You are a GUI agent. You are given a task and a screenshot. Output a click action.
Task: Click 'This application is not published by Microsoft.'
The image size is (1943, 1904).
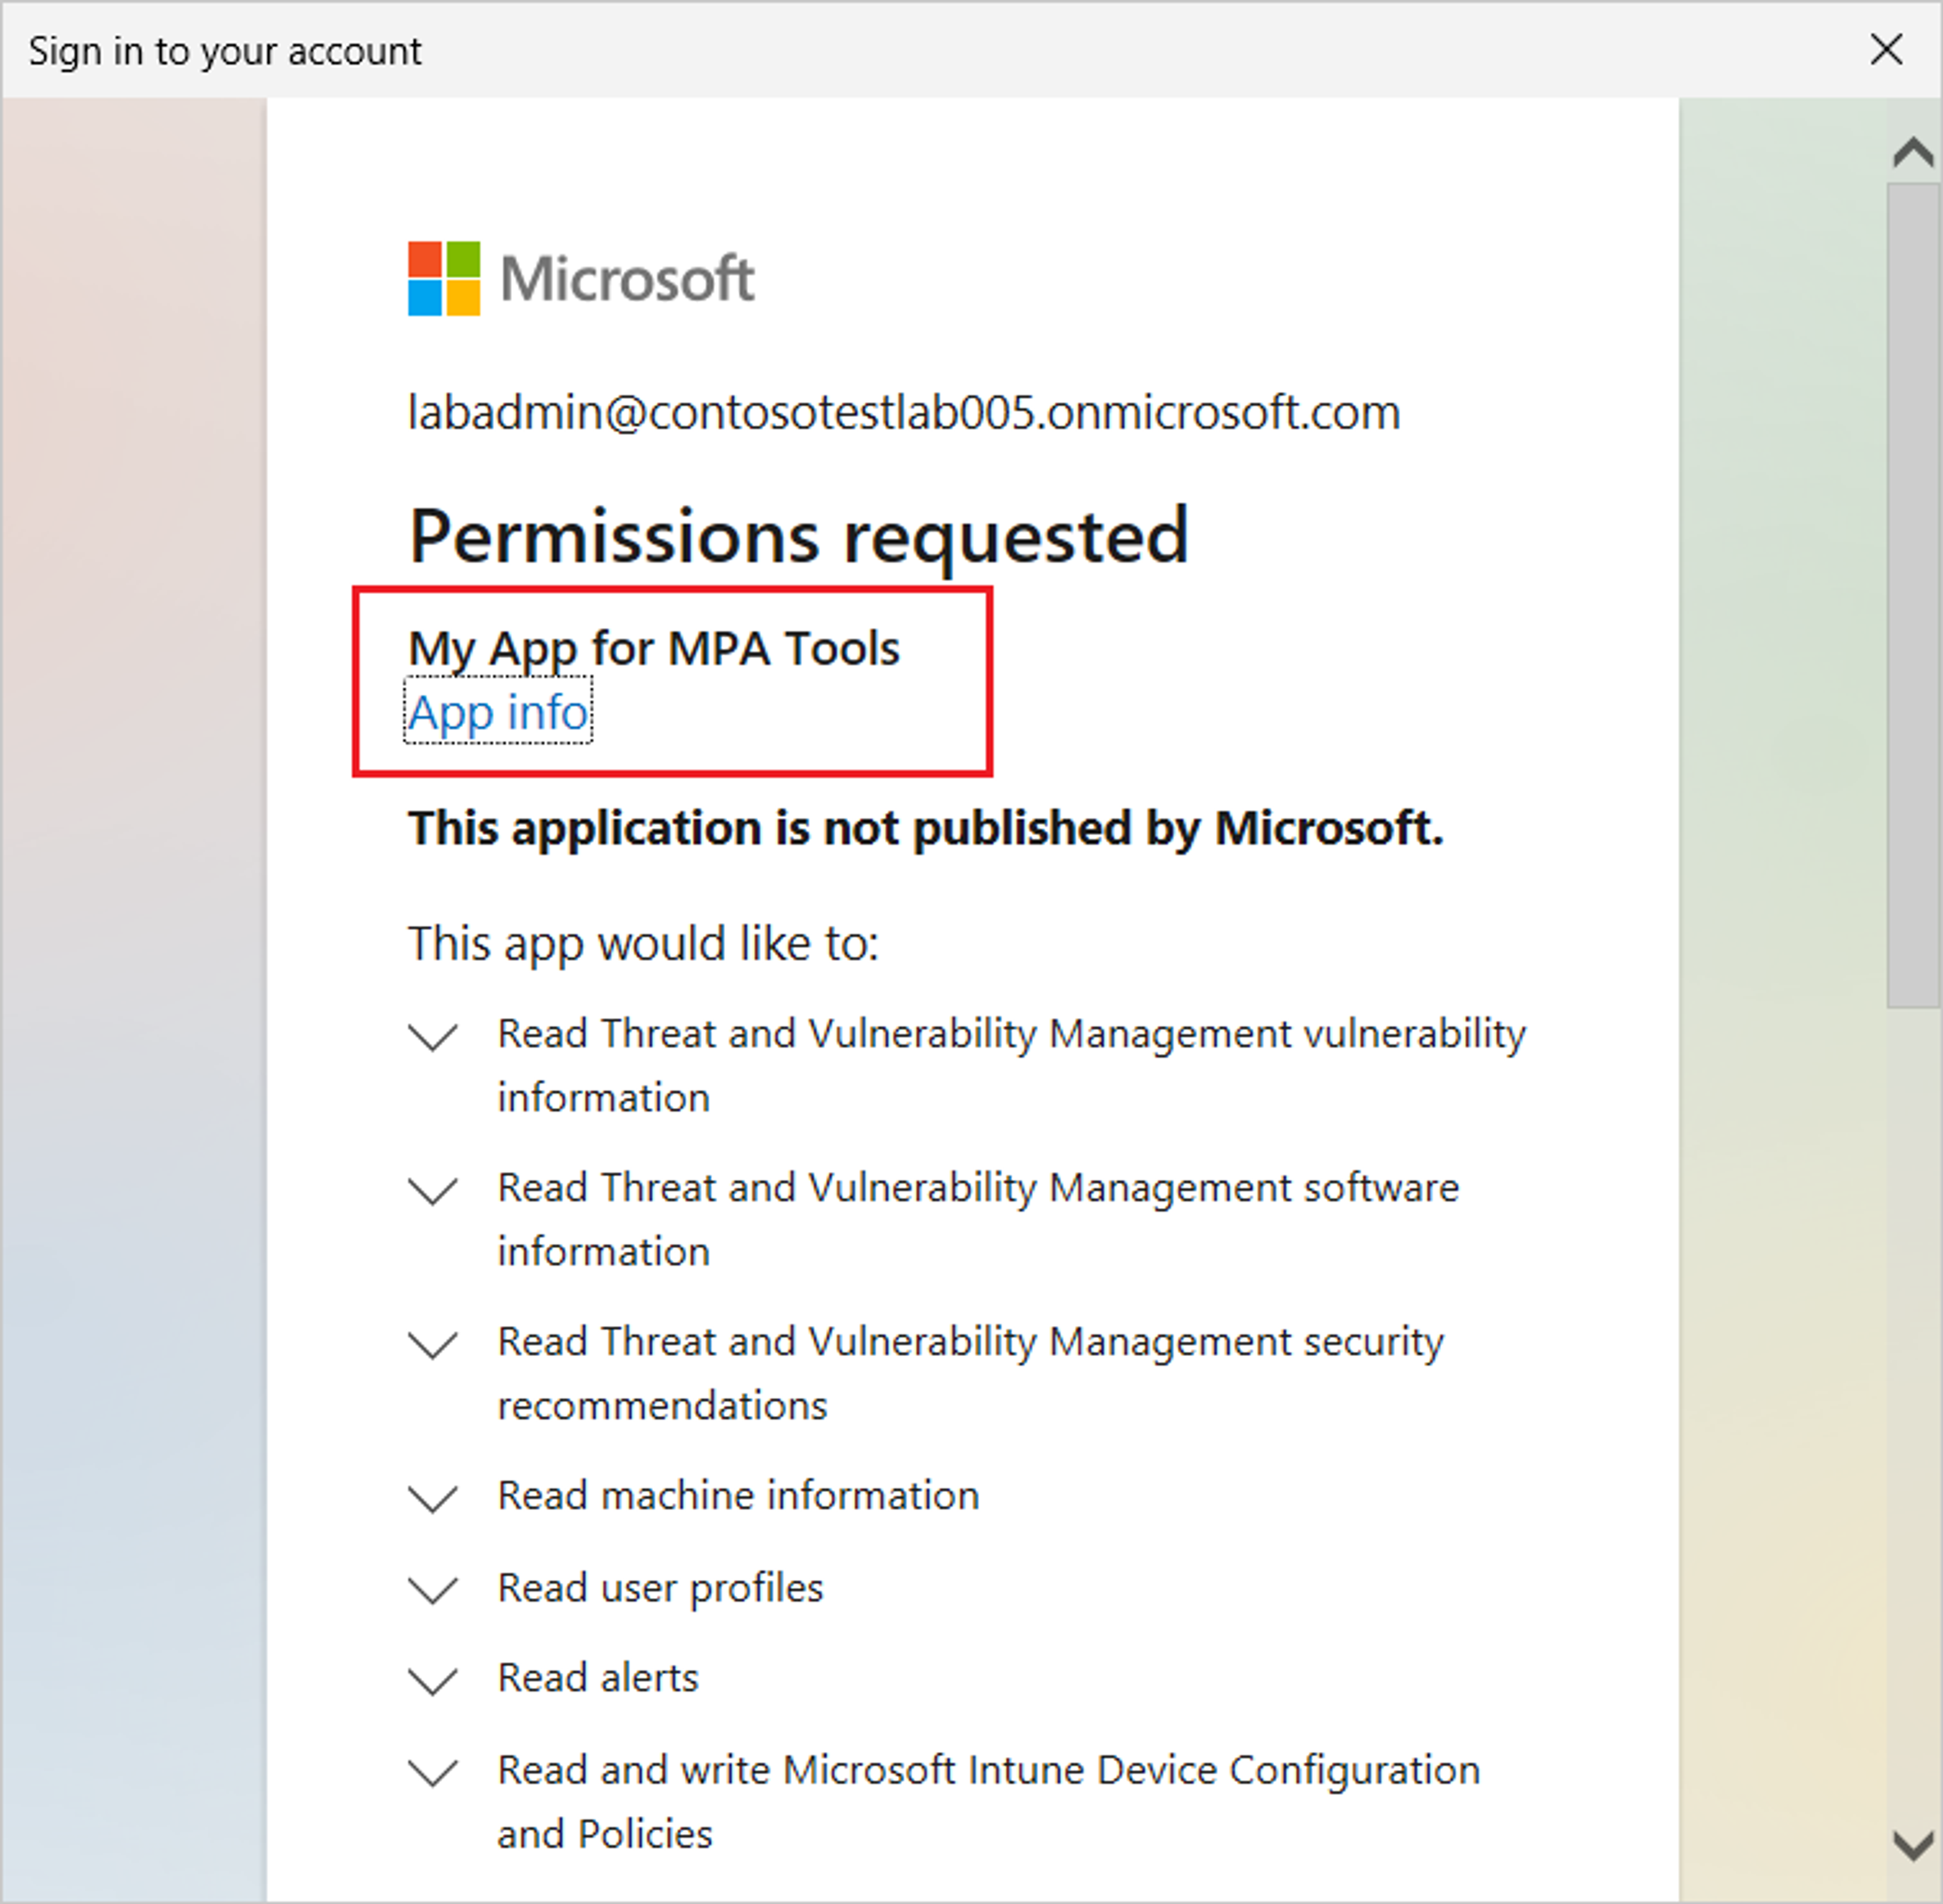click(x=925, y=828)
